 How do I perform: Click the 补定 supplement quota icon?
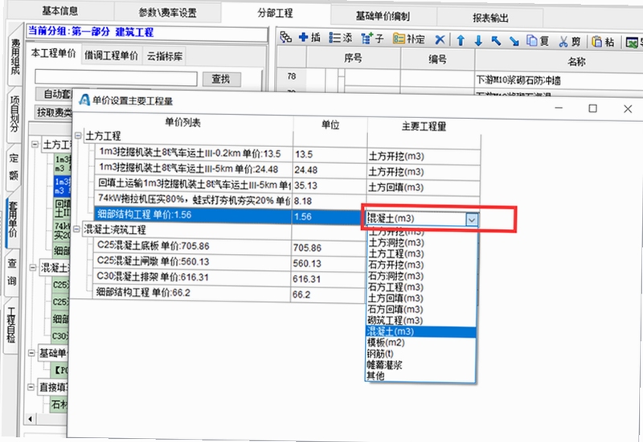click(x=408, y=39)
